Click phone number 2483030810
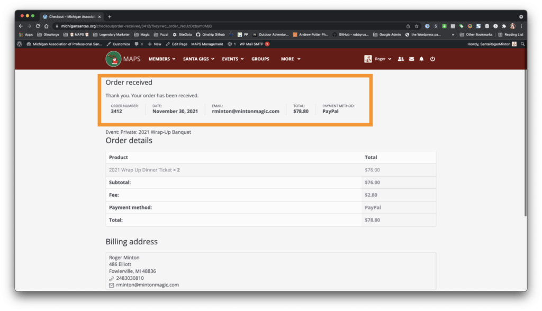This screenshot has height=311, width=542. point(130,278)
